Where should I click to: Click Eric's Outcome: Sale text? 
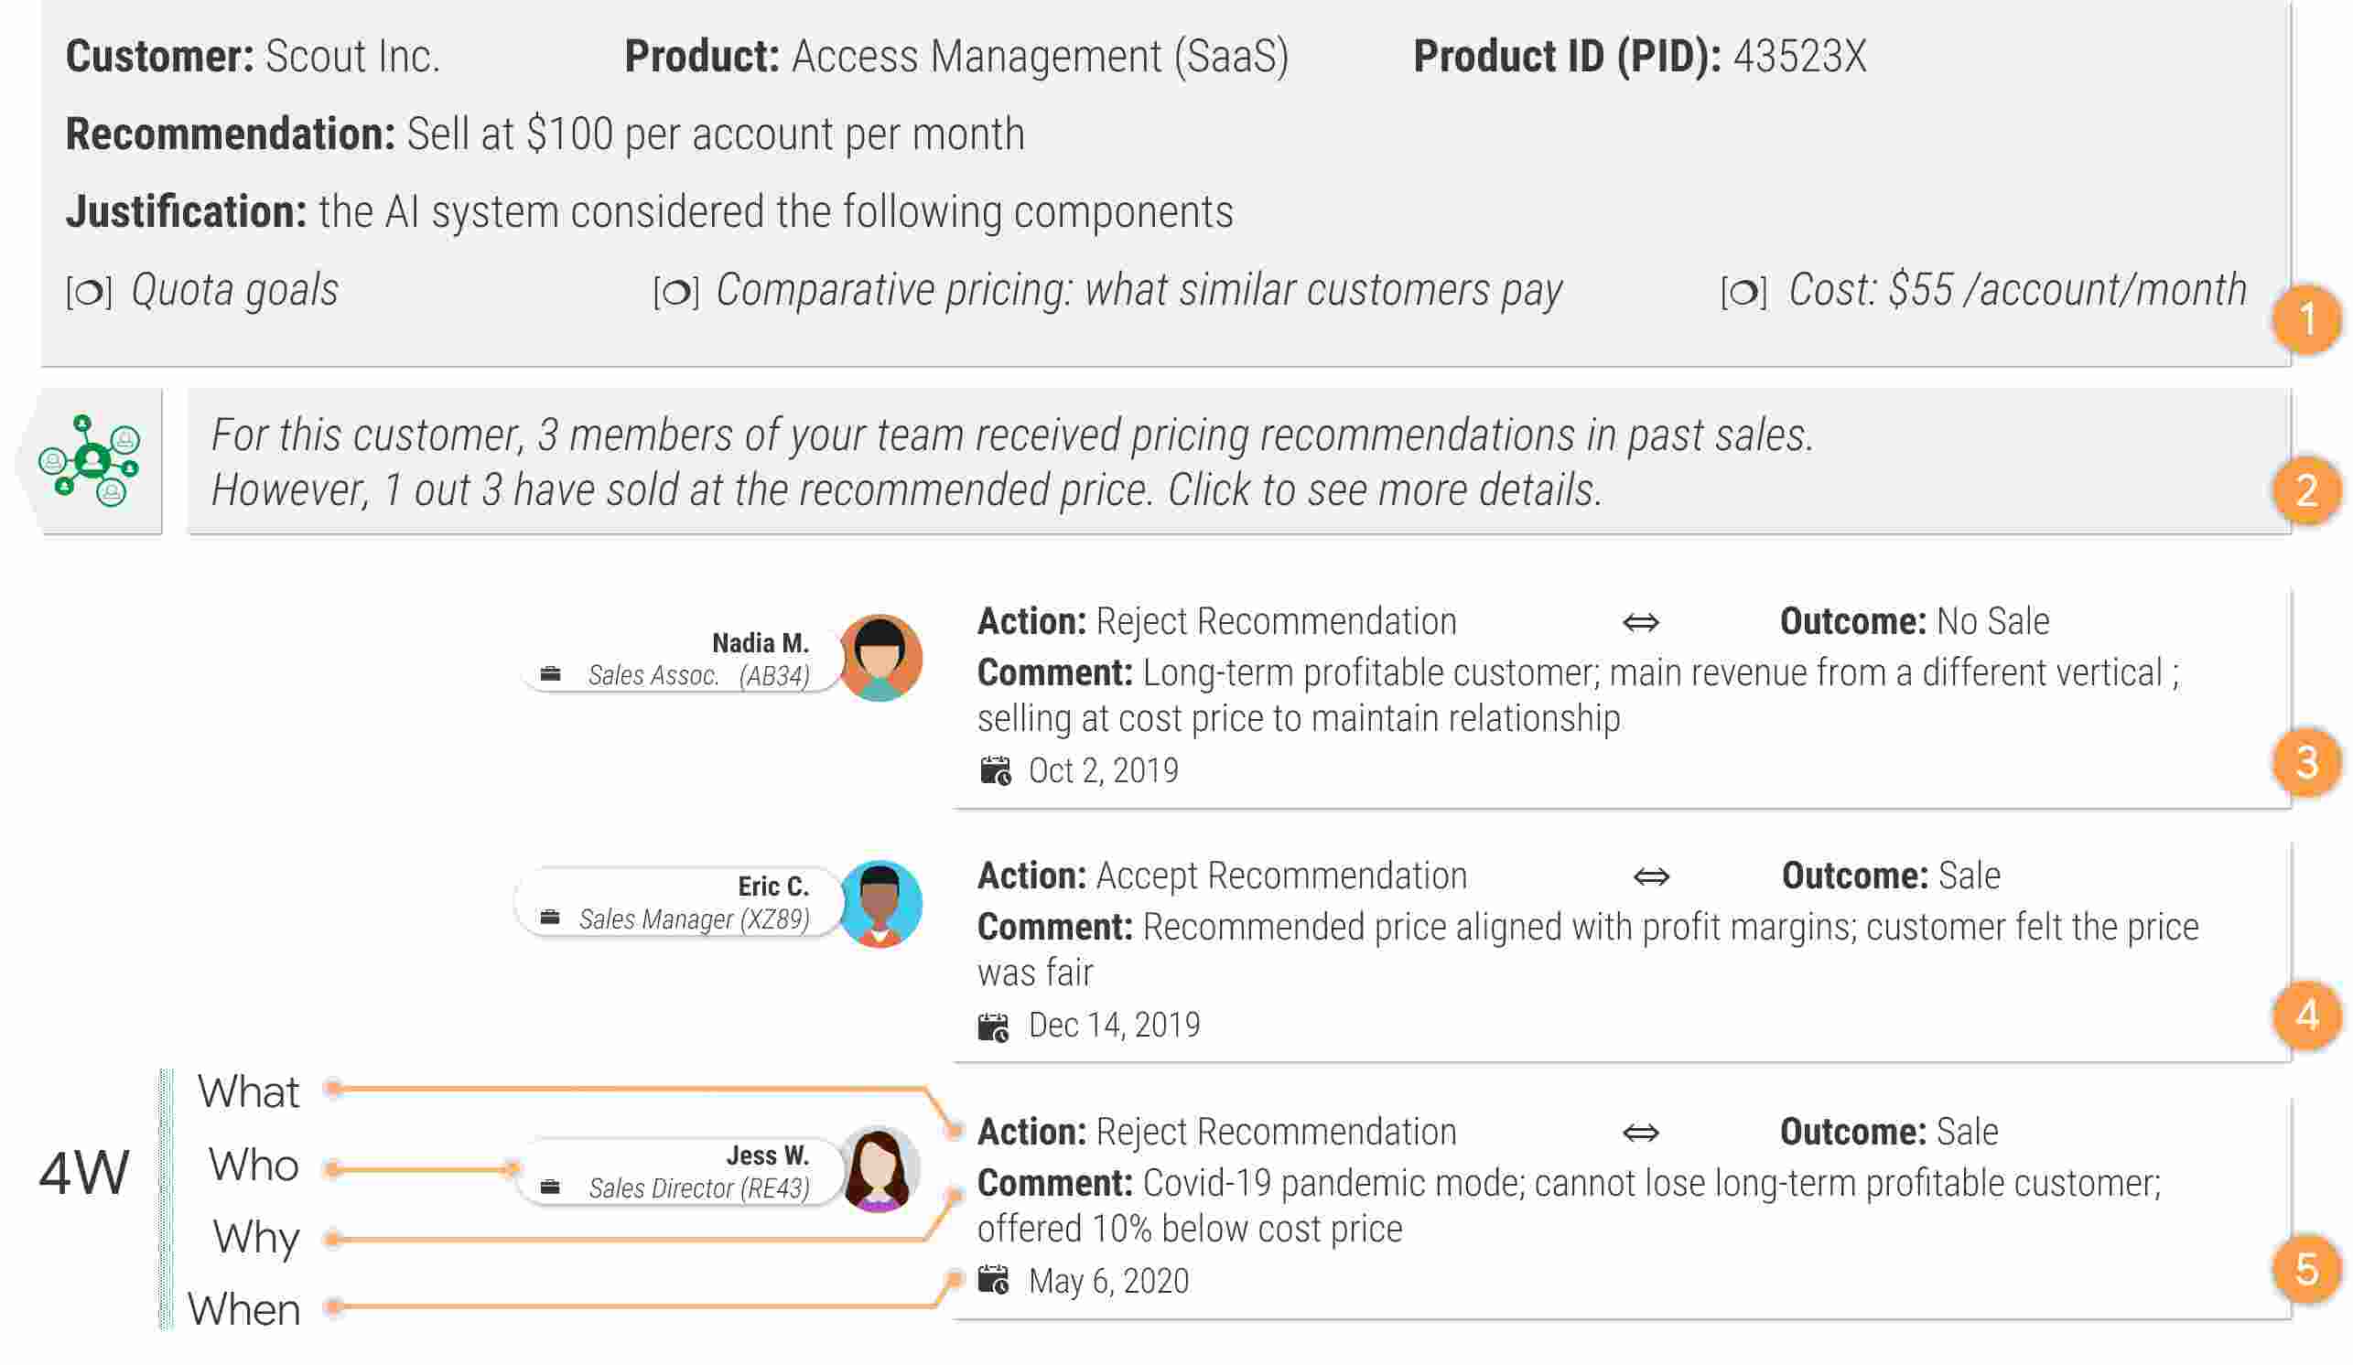[1891, 876]
